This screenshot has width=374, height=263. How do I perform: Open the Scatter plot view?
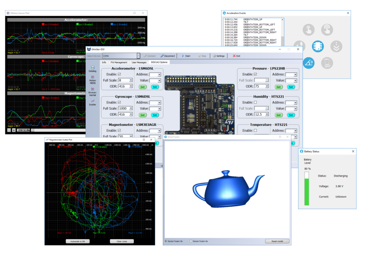point(92,101)
